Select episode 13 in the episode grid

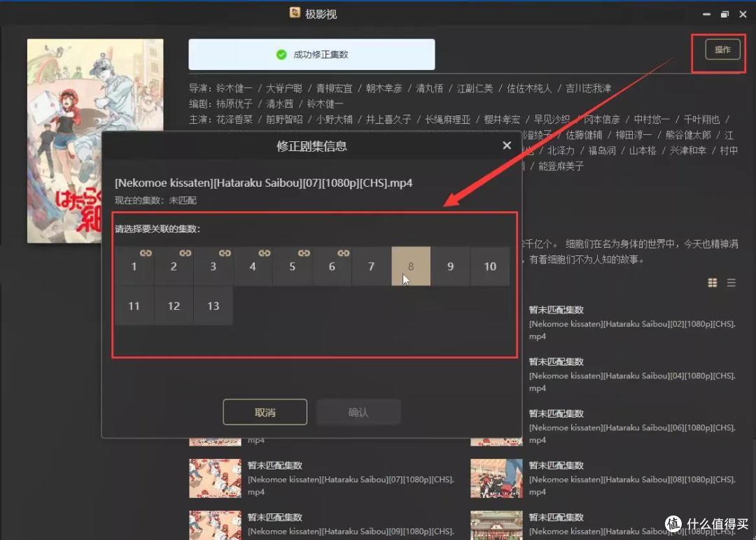[213, 306]
